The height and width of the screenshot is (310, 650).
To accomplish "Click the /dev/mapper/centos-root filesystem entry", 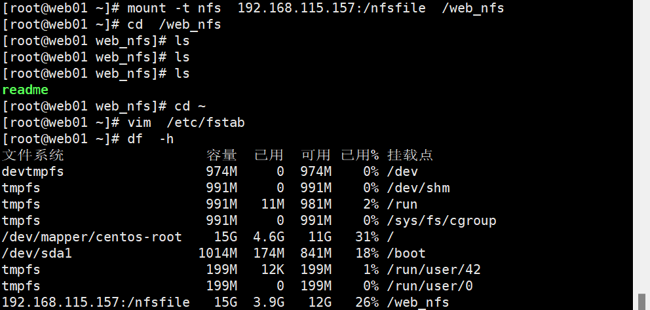I will (x=92, y=237).
